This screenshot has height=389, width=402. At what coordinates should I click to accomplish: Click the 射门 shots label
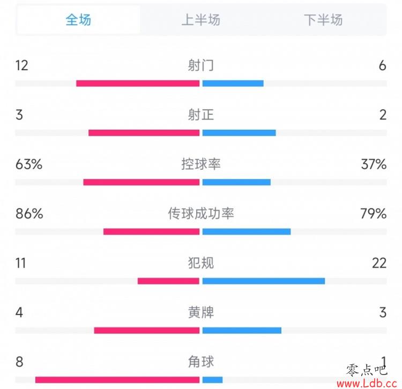201,65
